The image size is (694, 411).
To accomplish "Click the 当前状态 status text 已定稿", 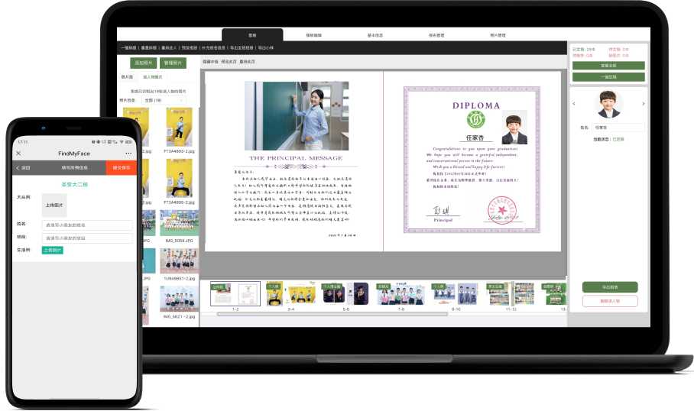I will coord(618,139).
